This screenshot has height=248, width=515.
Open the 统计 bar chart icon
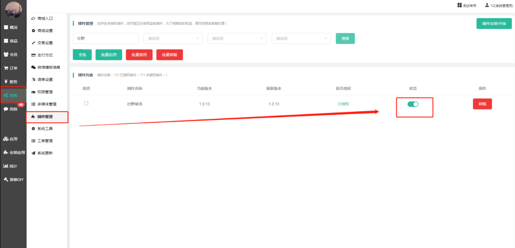pyautogui.click(x=6, y=166)
